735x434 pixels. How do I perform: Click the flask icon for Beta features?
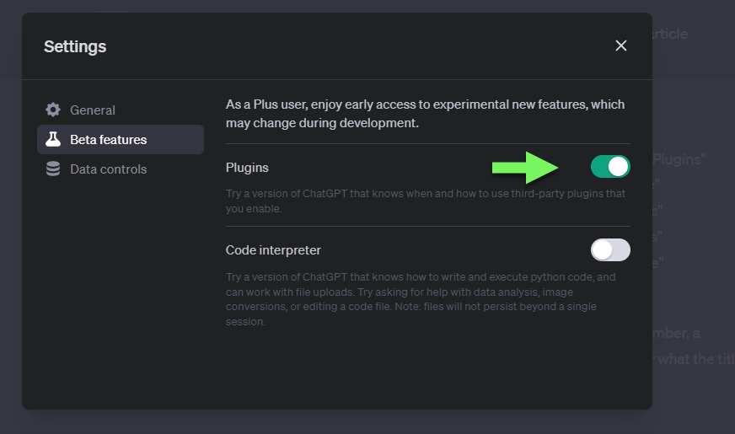click(x=53, y=139)
